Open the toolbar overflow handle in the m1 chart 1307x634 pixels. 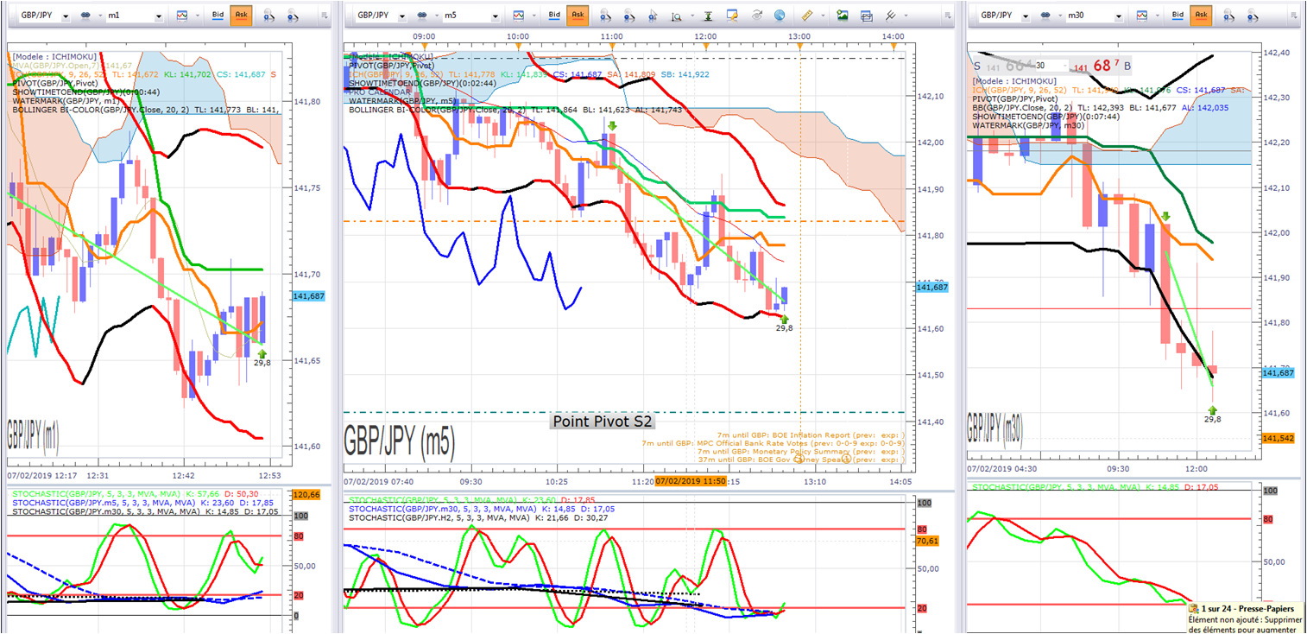point(324,16)
